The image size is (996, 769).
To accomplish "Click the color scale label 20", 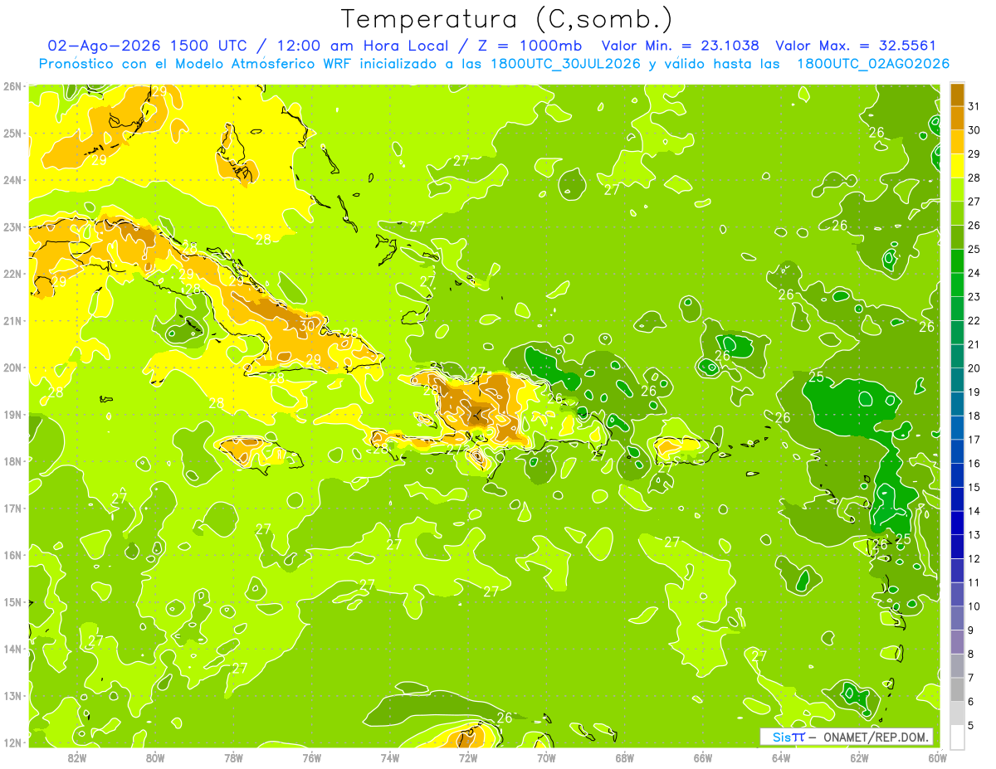I will (974, 368).
